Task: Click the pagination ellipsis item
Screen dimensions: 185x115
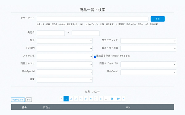Action: click(106, 99)
